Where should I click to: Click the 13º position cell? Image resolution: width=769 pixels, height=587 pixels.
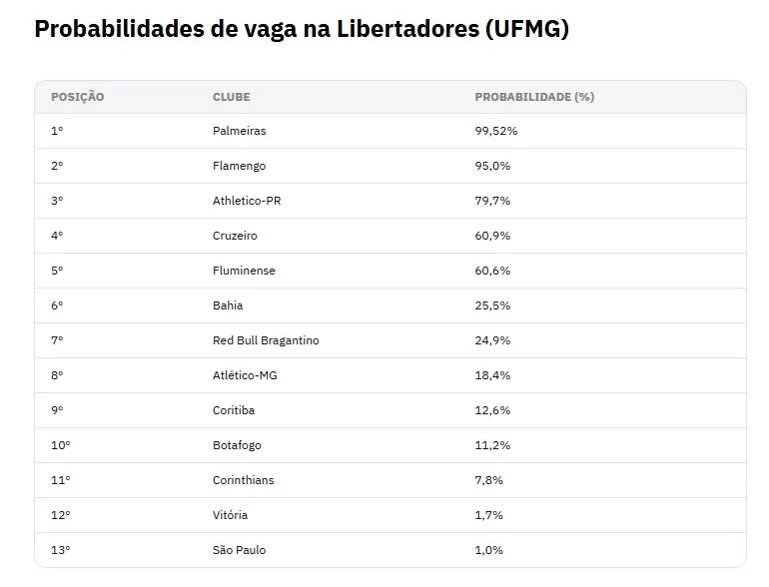(61, 550)
